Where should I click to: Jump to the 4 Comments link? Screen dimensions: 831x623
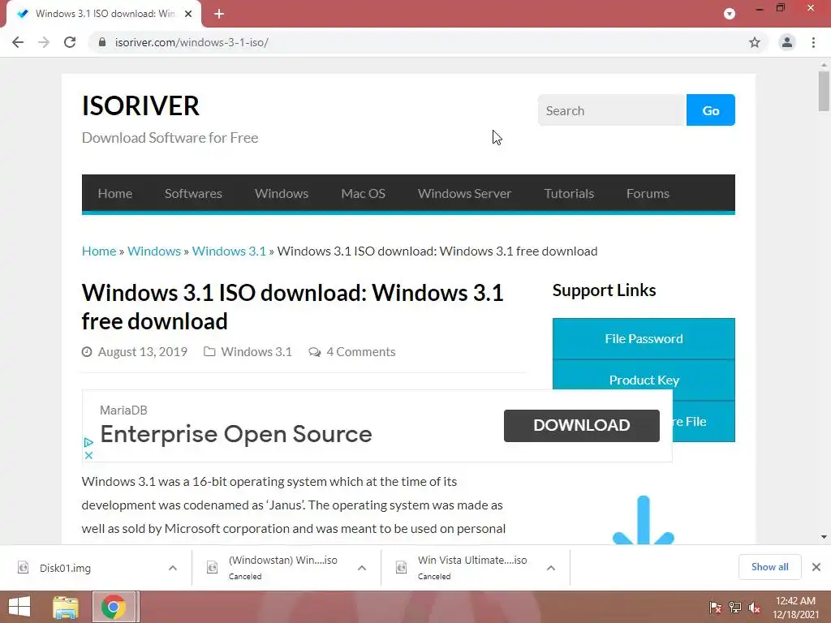tap(361, 352)
